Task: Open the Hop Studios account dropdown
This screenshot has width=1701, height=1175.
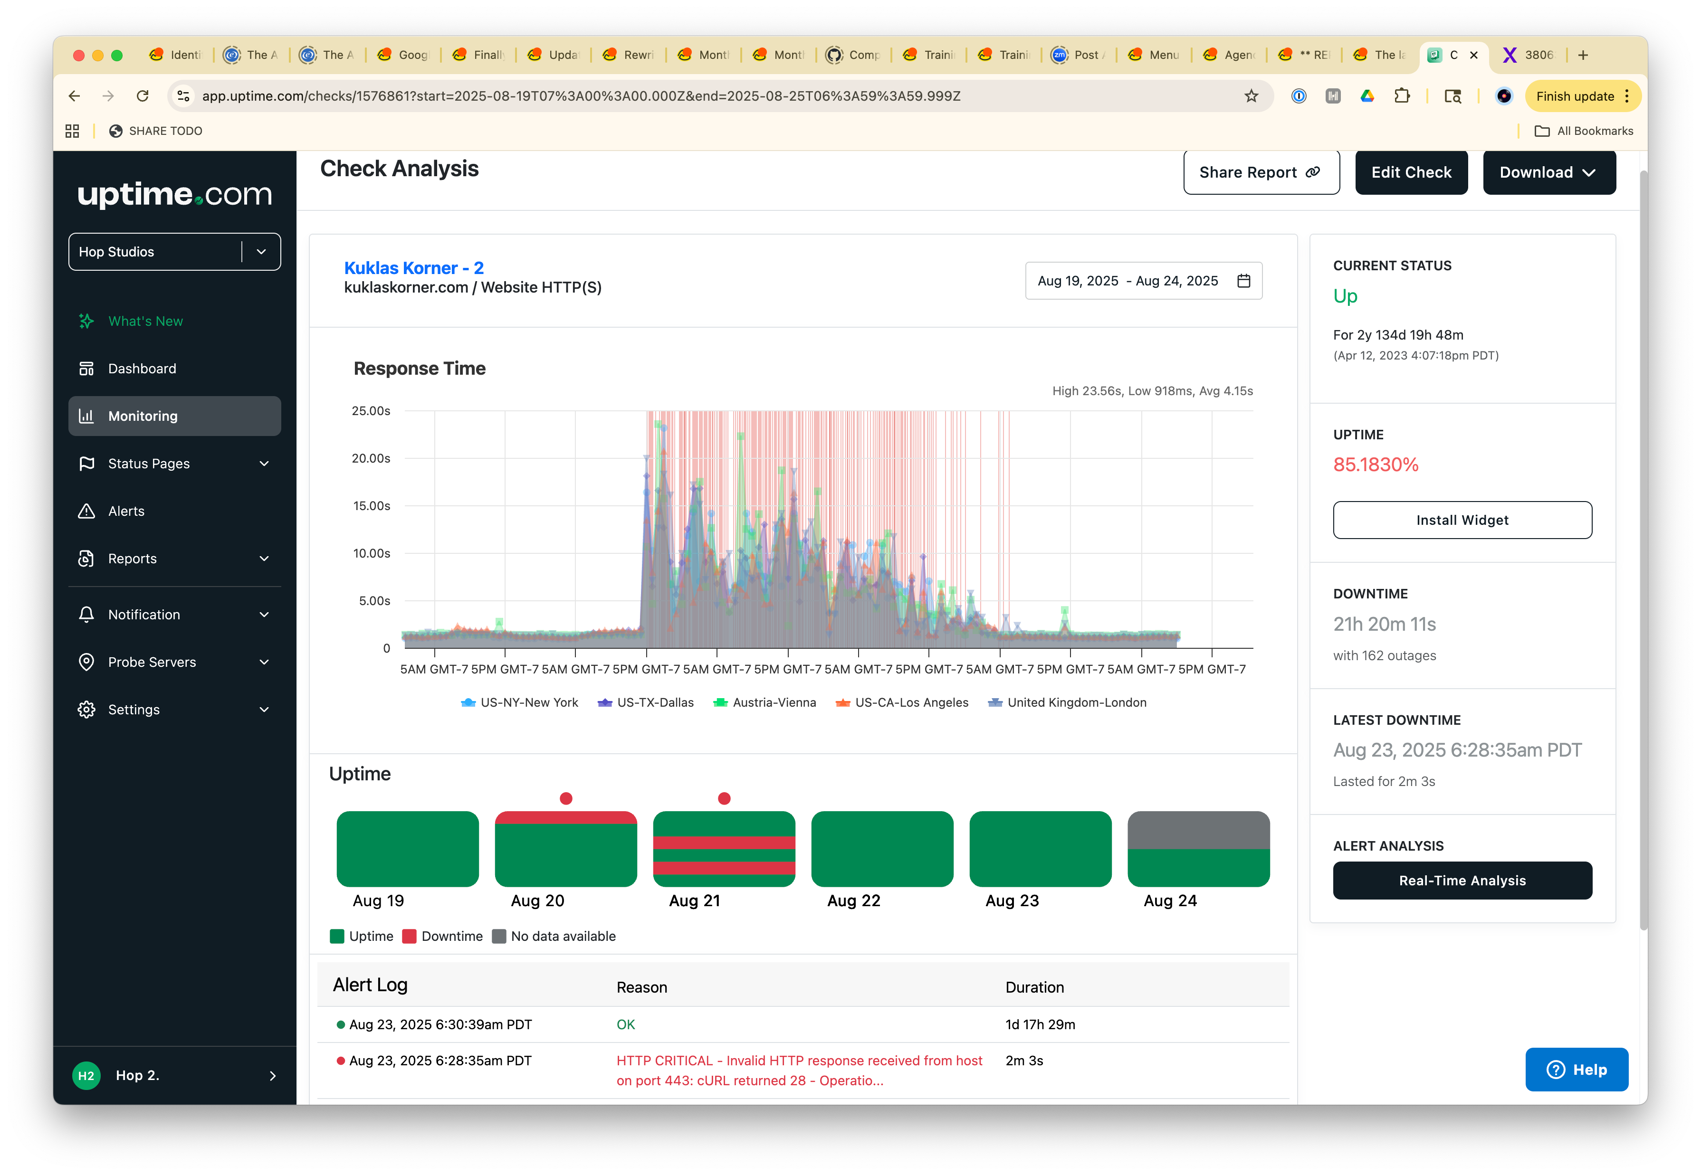Action: [x=174, y=252]
